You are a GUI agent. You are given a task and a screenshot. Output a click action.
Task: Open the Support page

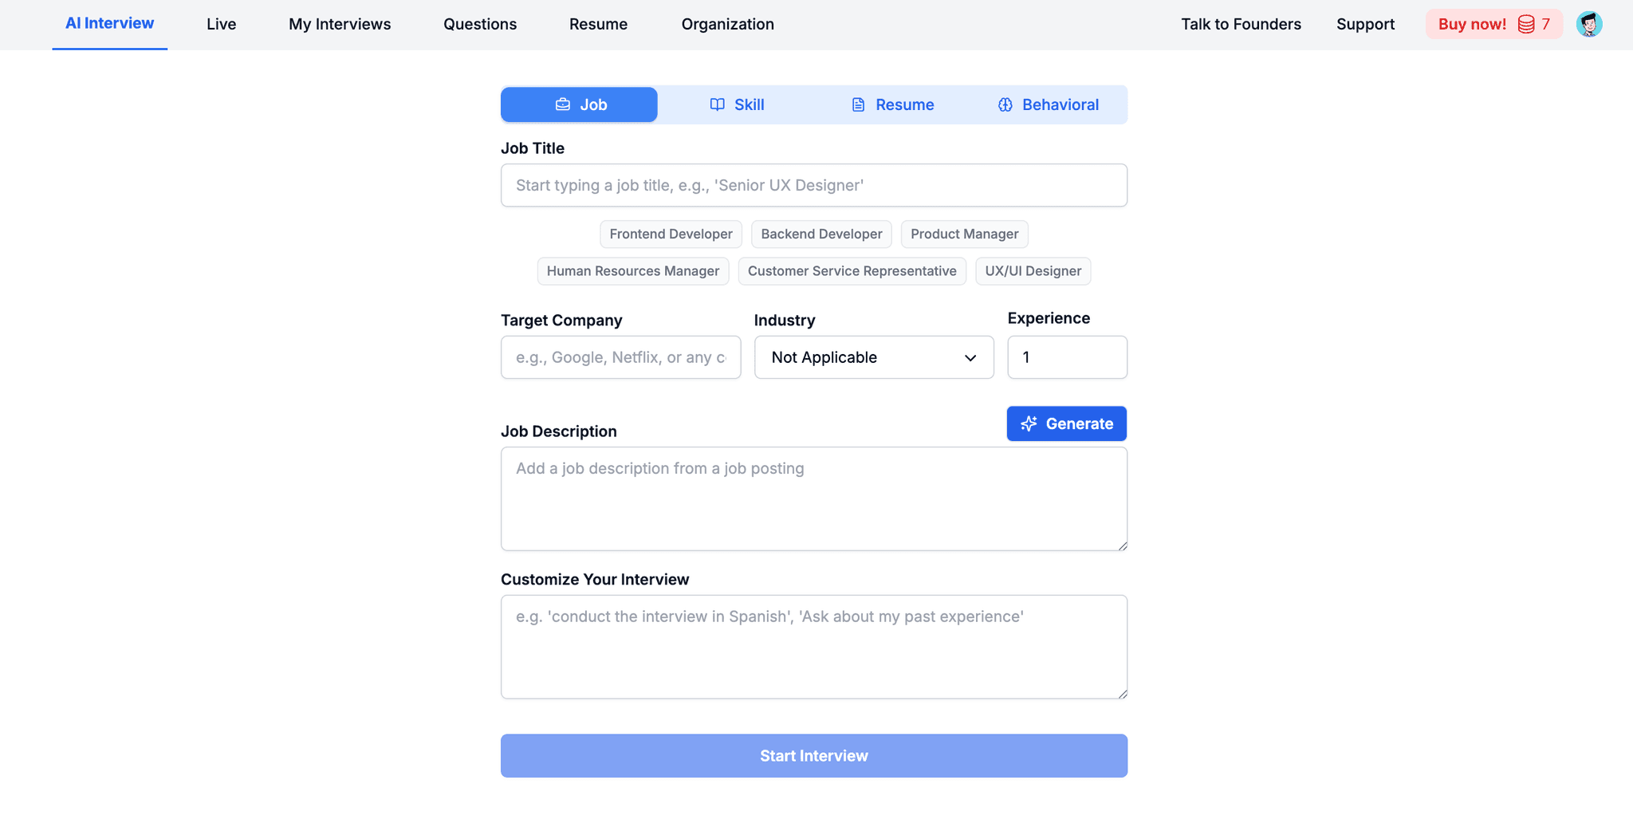click(1365, 24)
